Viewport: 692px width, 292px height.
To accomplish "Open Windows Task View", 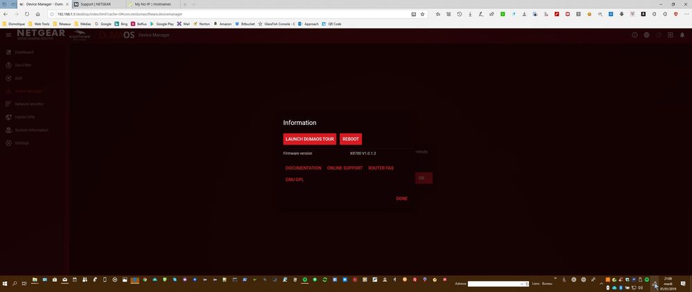I will [24, 283].
